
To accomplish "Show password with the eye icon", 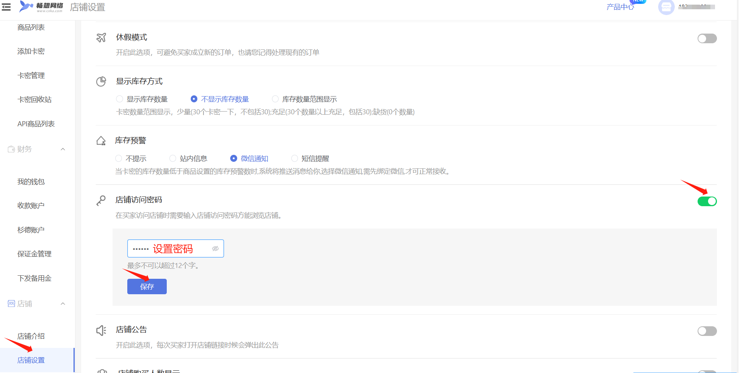I will coord(216,249).
